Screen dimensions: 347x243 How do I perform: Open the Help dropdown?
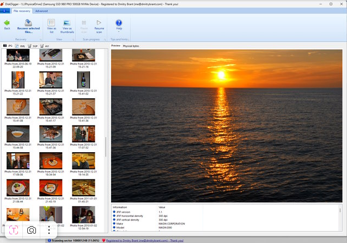pos(119,24)
